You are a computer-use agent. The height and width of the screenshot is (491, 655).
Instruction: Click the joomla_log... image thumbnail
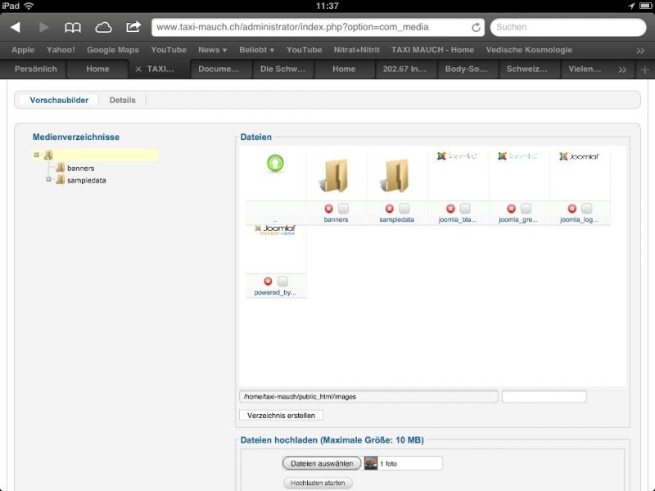point(579,156)
